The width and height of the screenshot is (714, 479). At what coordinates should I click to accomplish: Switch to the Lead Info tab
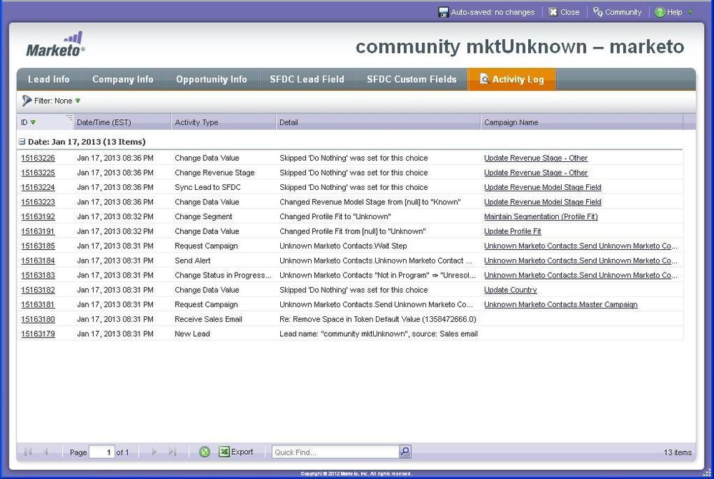point(49,79)
